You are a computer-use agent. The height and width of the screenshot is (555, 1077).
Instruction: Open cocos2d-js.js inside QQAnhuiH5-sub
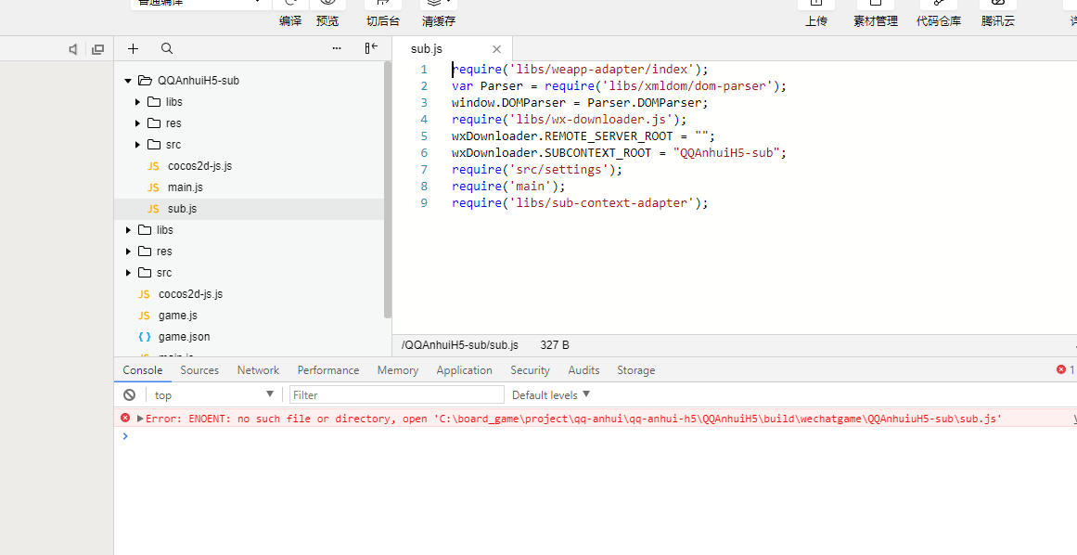(199, 165)
